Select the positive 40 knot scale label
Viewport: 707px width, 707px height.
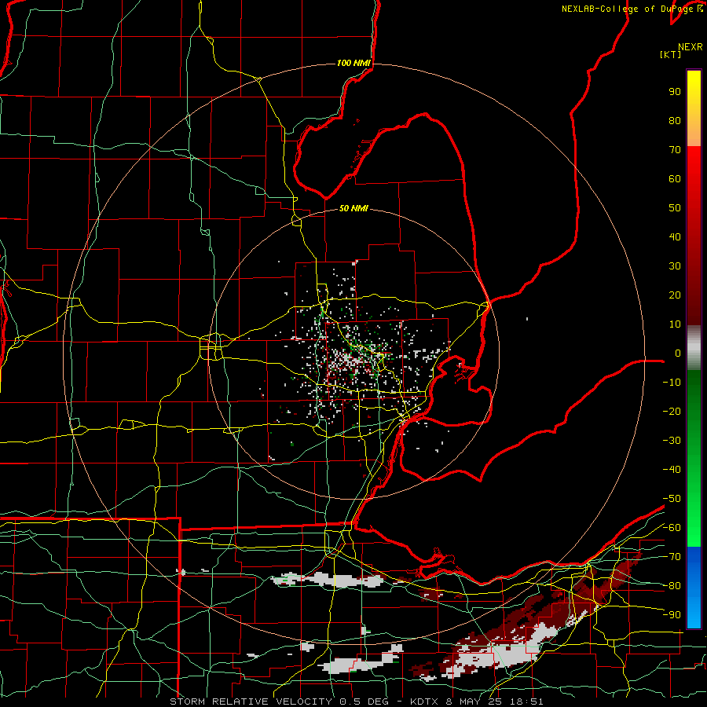click(x=675, y=236)
